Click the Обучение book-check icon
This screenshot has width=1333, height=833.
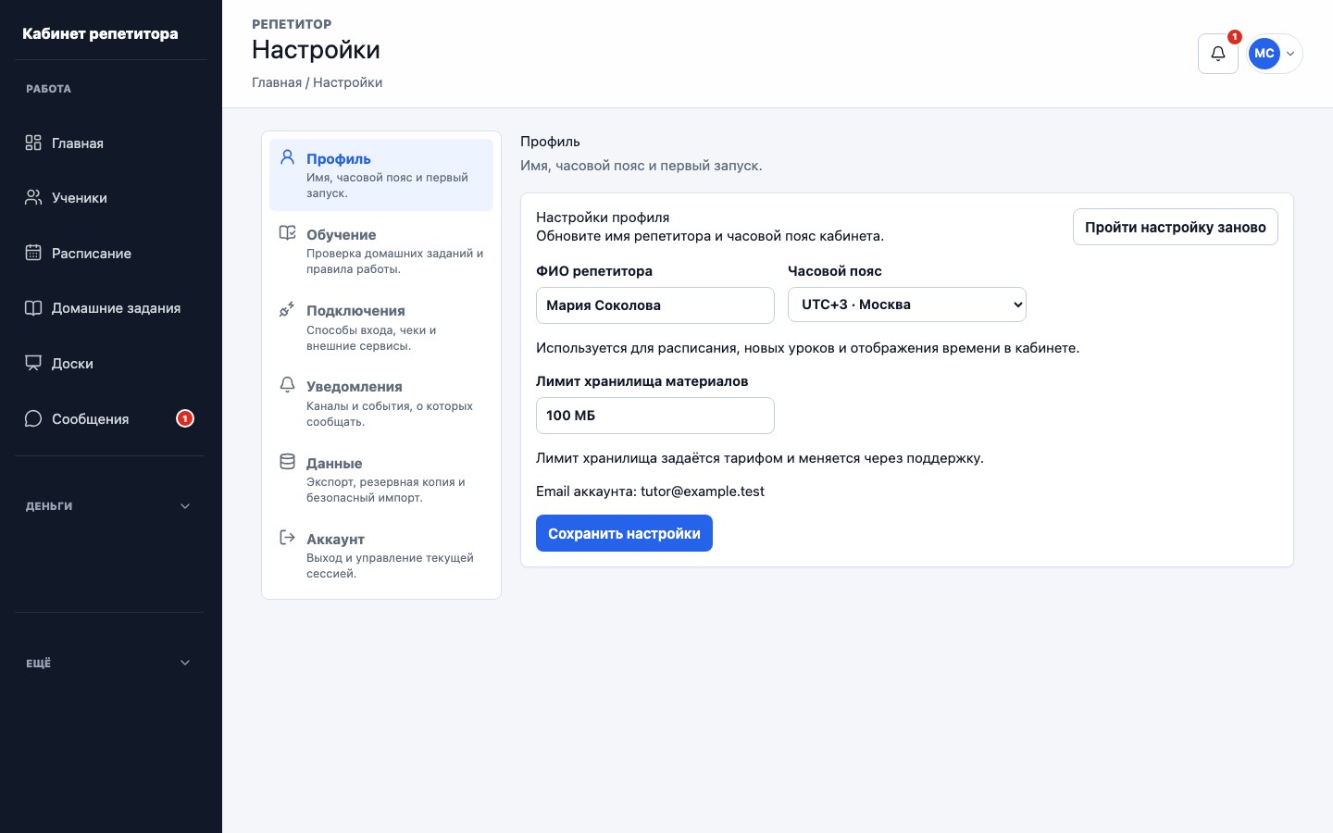(x=288, y=233)
